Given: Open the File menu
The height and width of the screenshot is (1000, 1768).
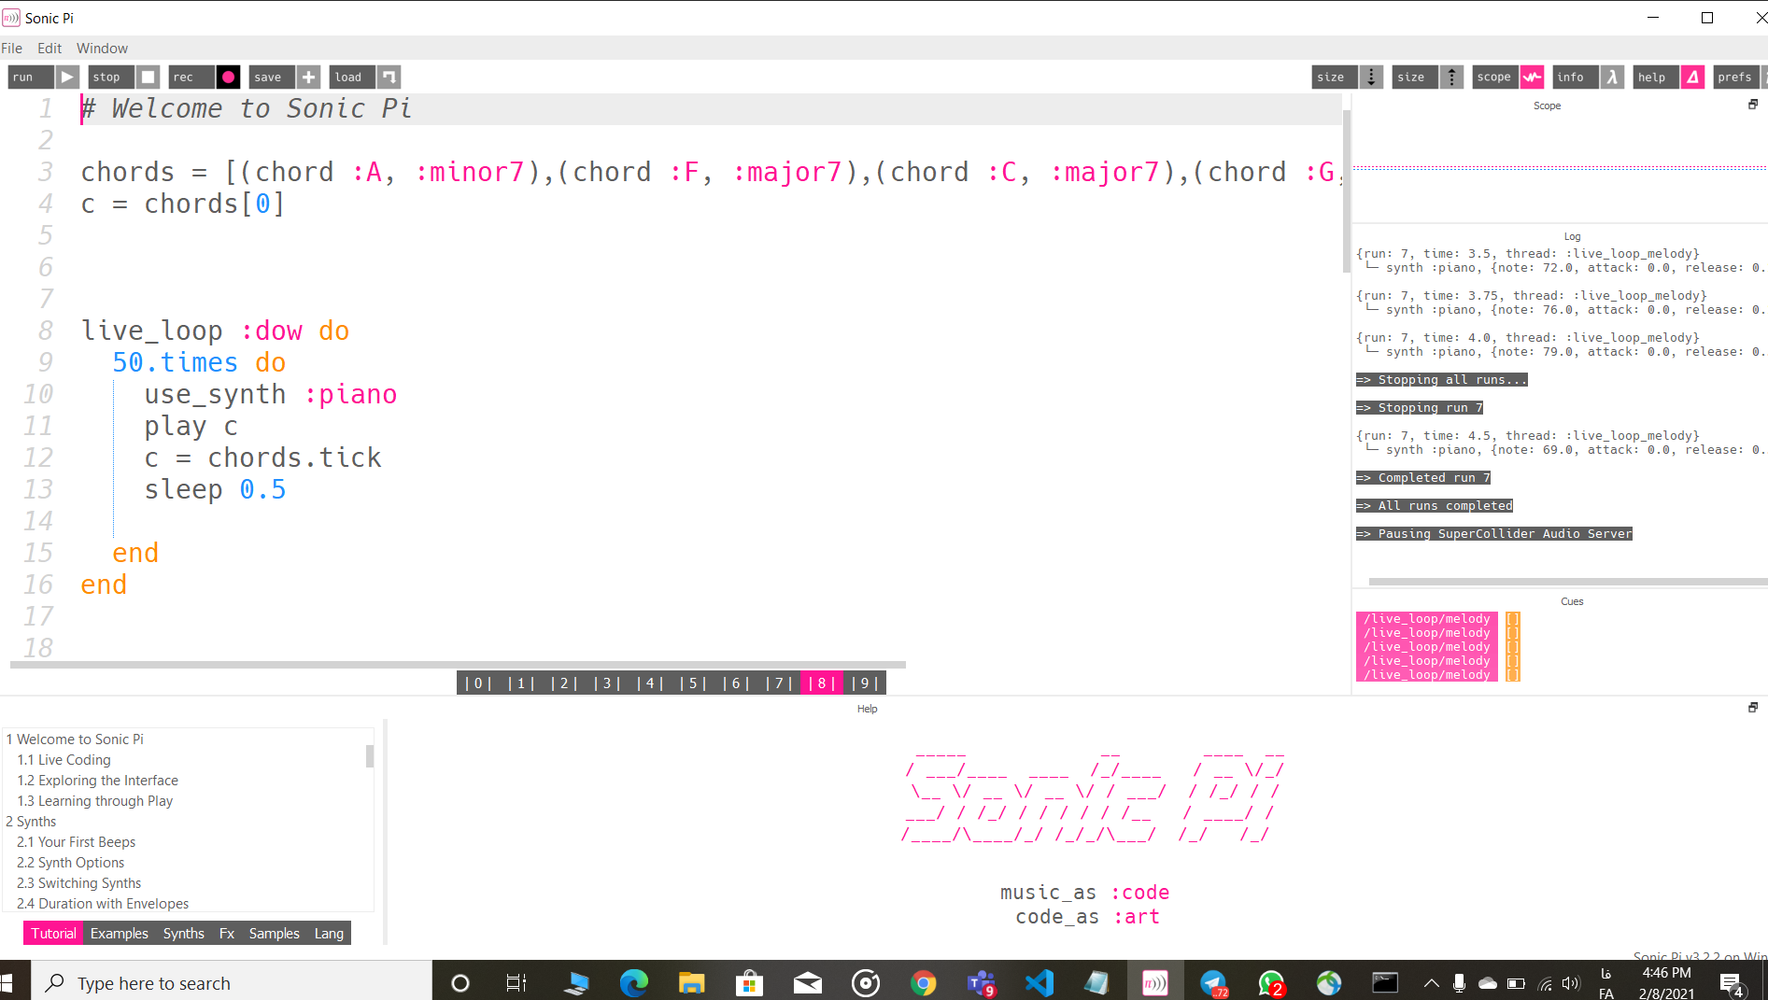Looking at the screenshot, I should pyautogui.click(x=12, y=49).
